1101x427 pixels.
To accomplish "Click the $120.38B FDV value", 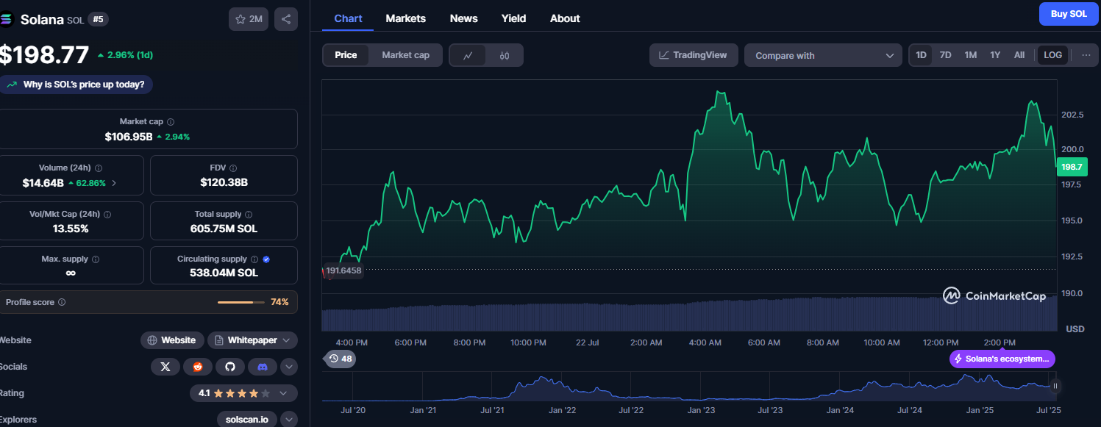I will 224,182.
